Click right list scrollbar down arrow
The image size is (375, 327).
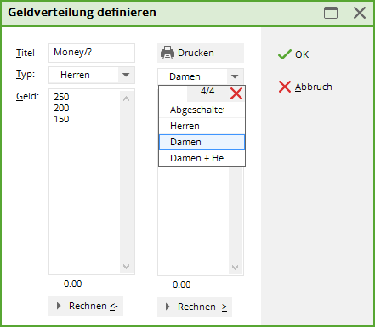pyautogui.click(x=235, y=268)
